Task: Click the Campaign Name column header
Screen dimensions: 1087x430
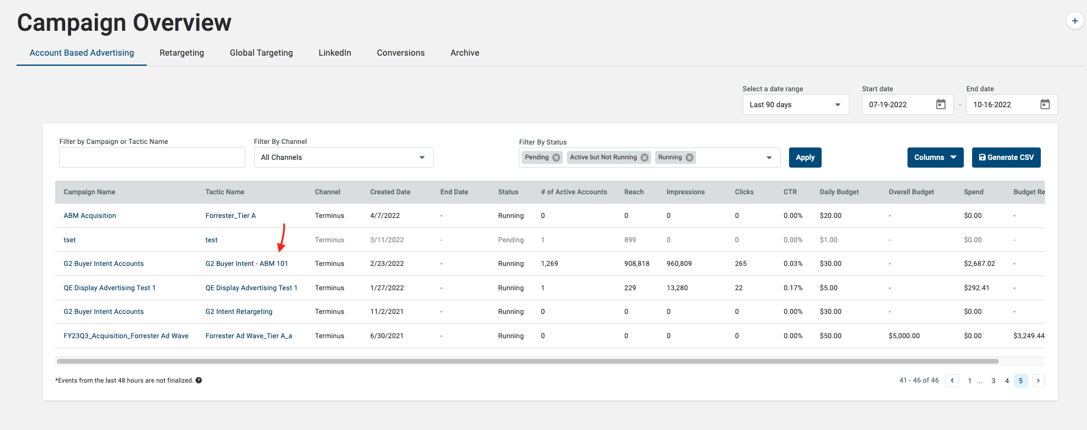Action: [x=89, y=192]
